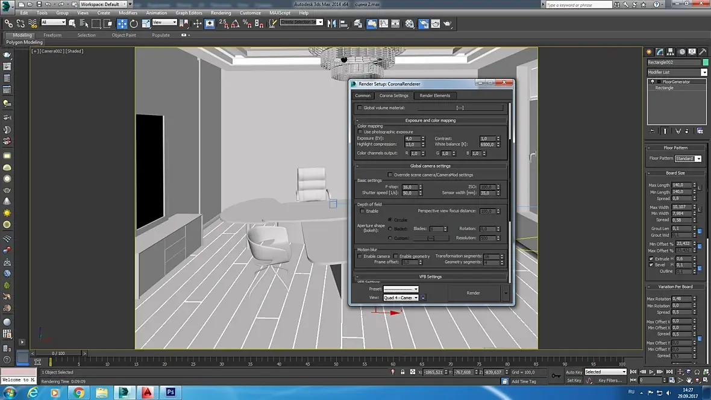Open the Rendering menu
Screen dimensions: 711x400
(x=221, y=13)
